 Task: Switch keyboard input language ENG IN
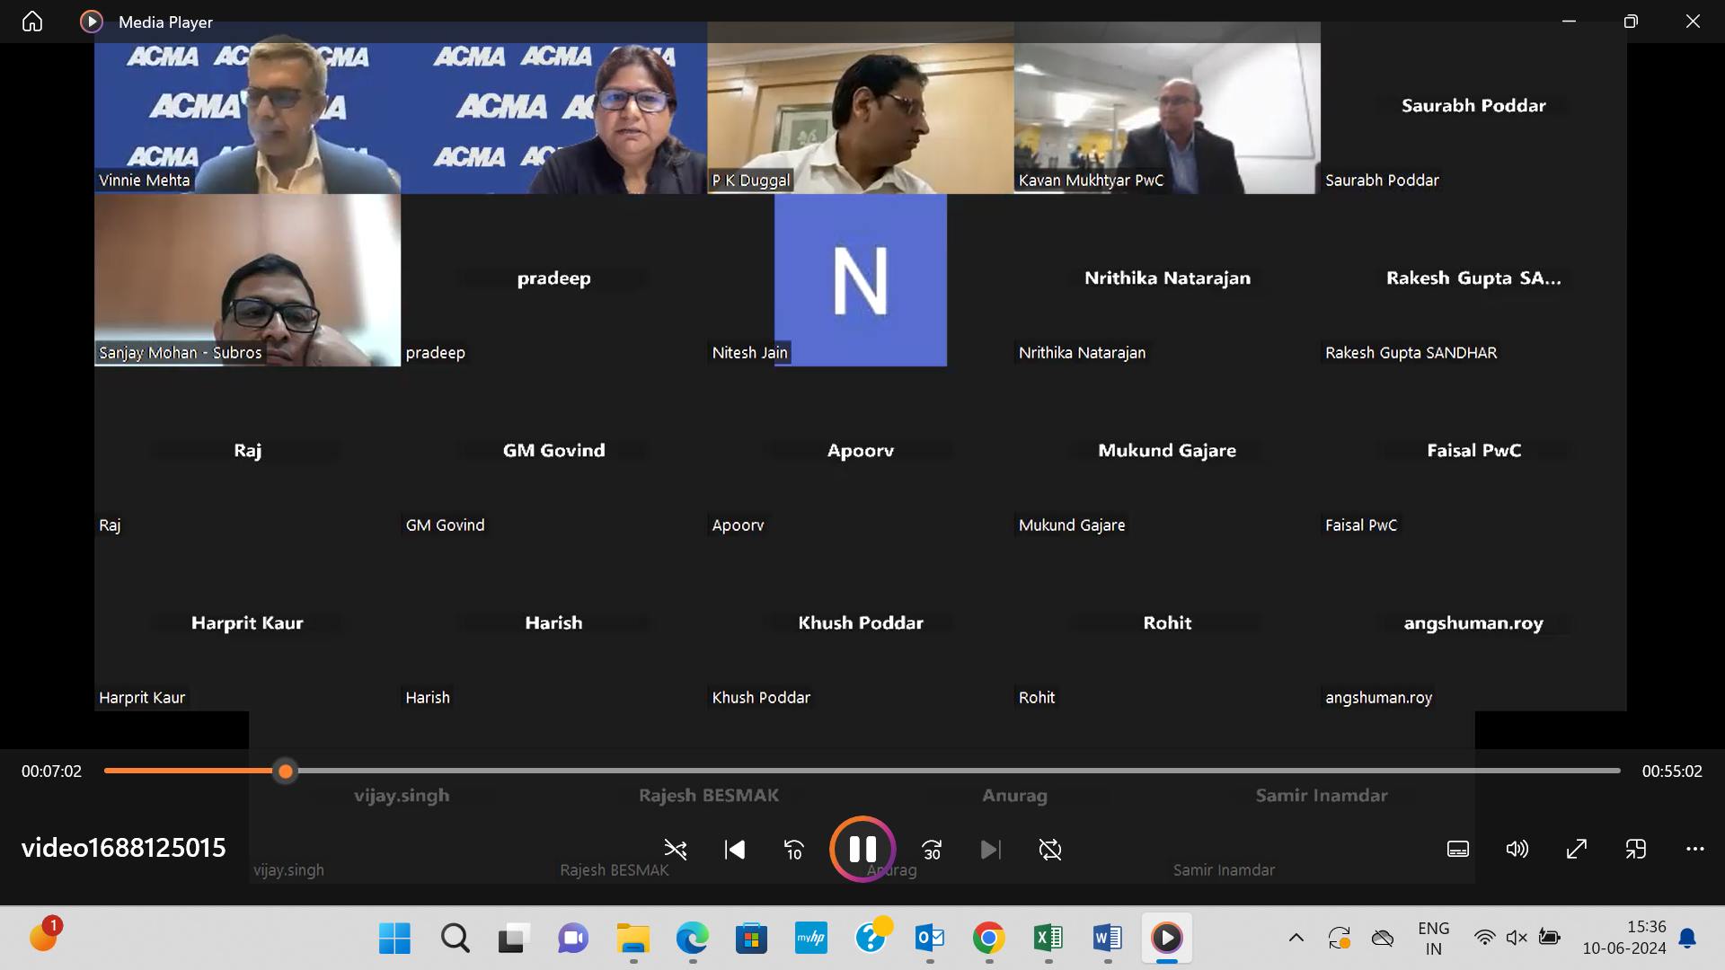[1433, 937]
